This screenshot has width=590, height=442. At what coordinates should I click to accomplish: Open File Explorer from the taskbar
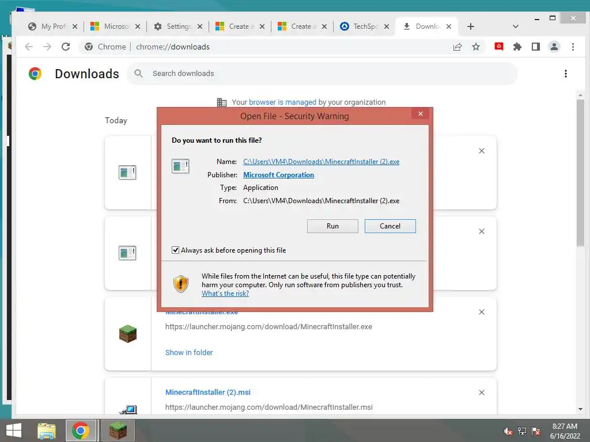[47, 430]
